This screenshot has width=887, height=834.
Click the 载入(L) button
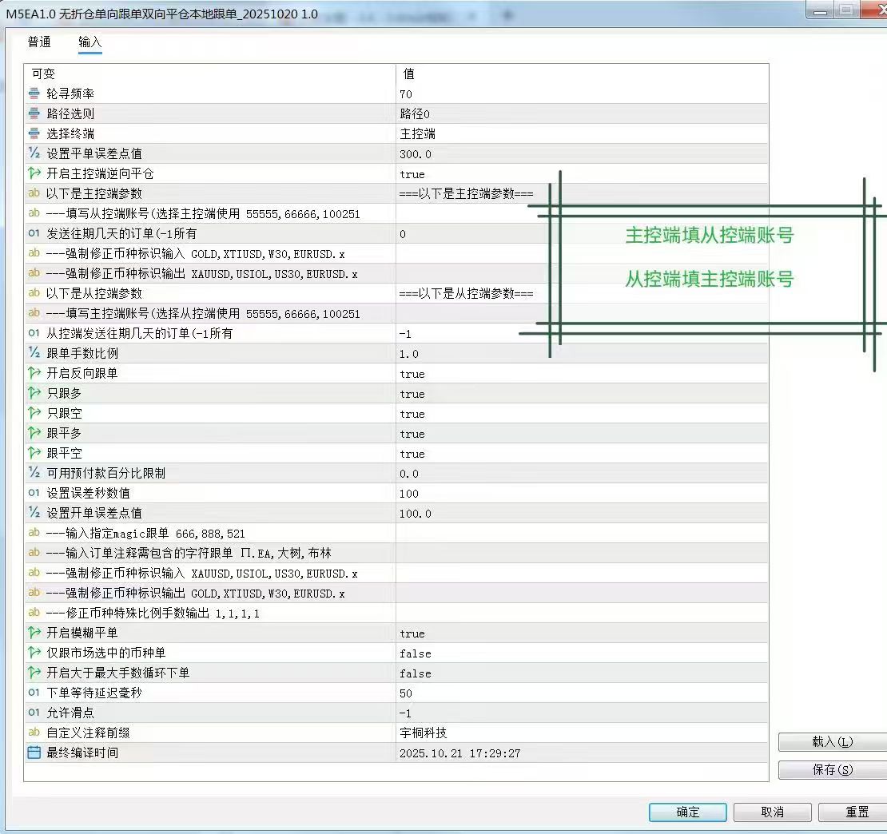point(833,741)
